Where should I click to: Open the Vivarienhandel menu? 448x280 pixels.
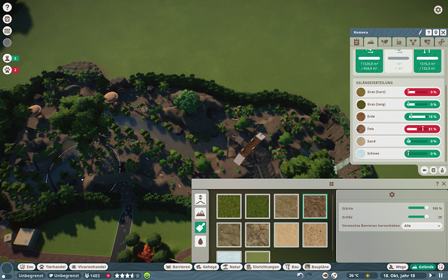pyautogui.click(x=88, y=267)
